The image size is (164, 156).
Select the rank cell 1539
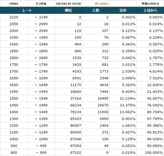click(x=68, y=58)
